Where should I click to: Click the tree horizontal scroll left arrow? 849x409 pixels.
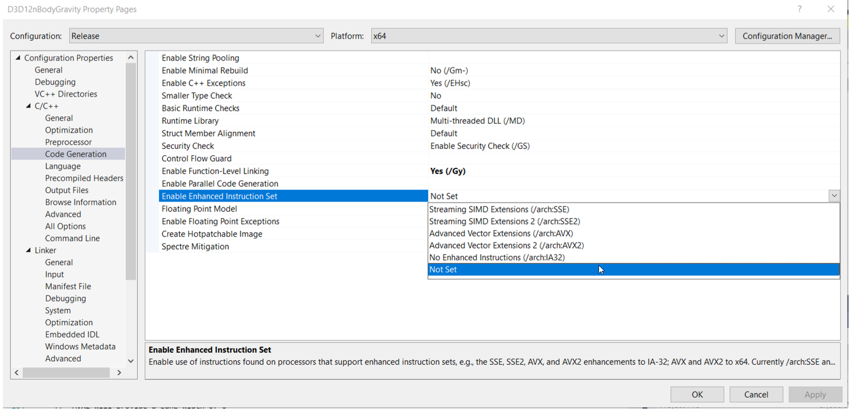[17, 373]
